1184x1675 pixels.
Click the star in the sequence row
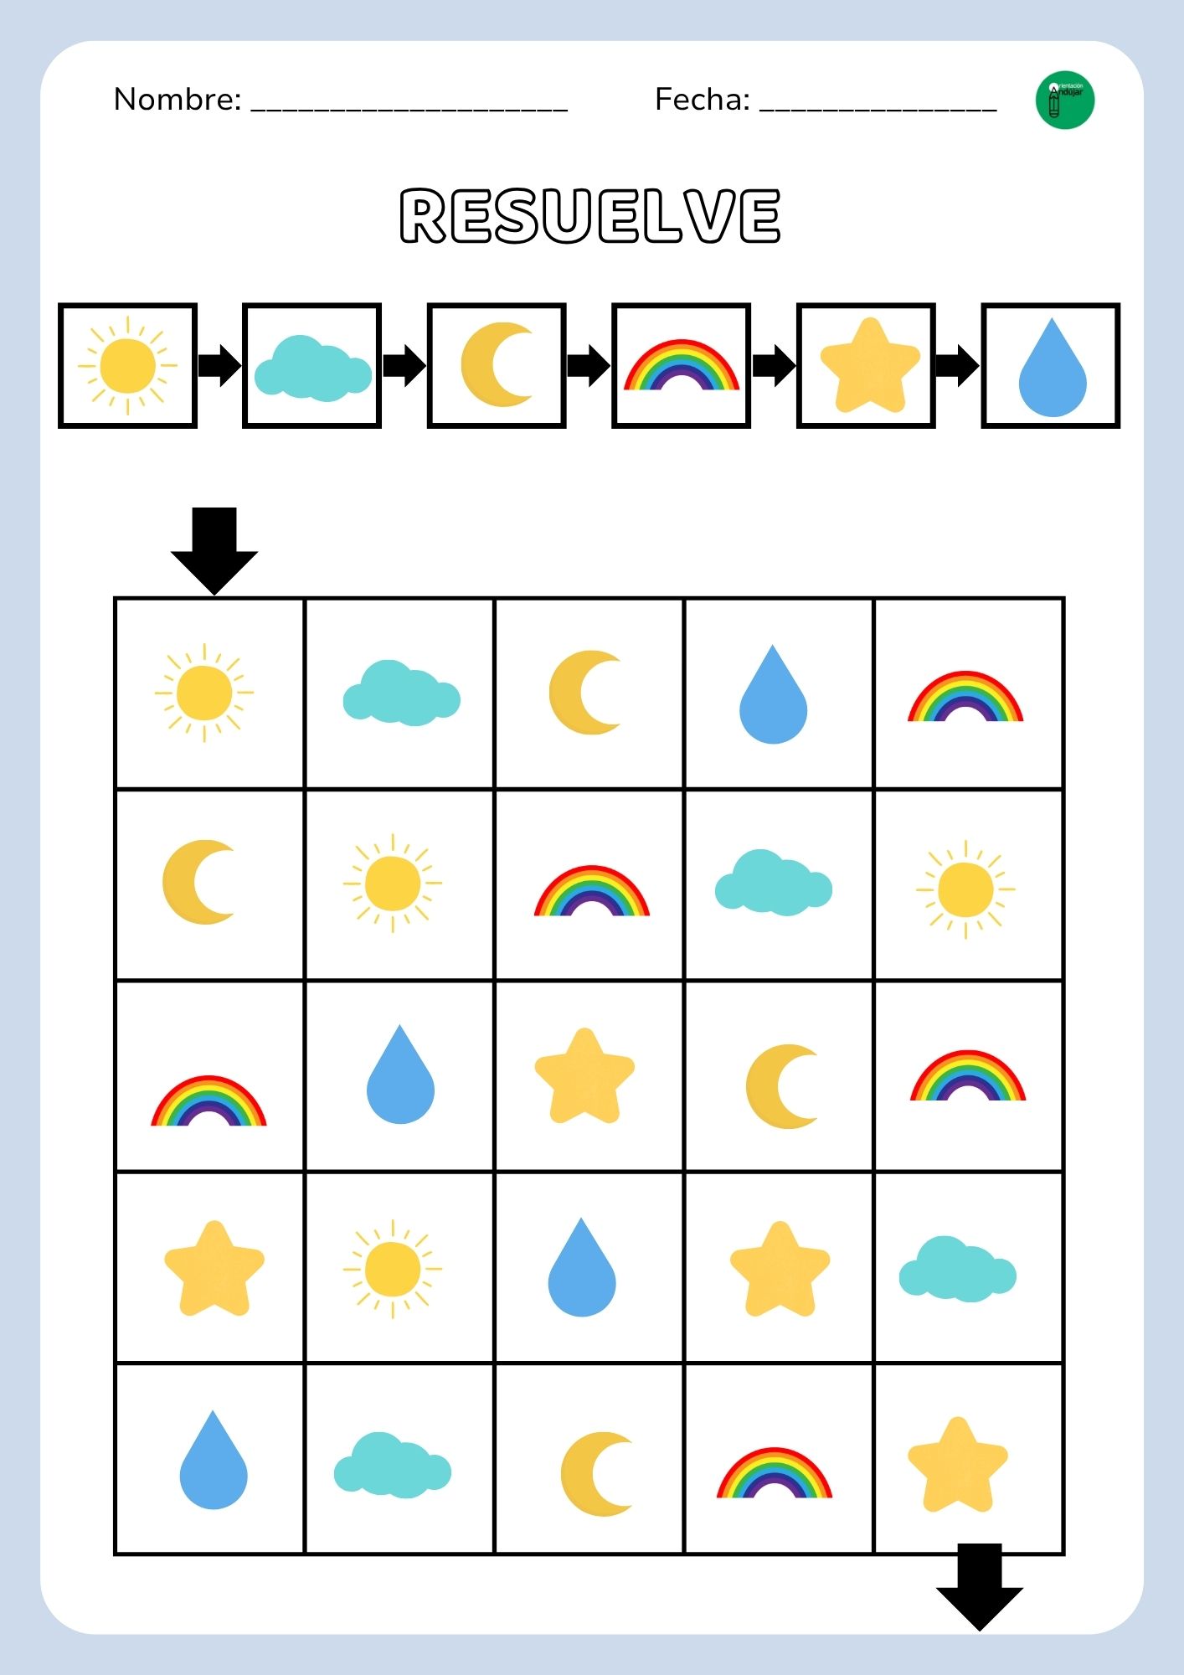870,365
